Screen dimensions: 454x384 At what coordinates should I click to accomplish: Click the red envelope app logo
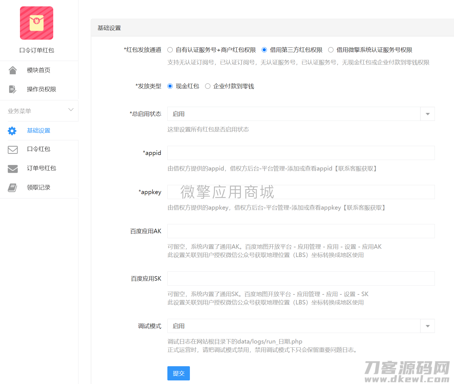(x=37, y=23)
